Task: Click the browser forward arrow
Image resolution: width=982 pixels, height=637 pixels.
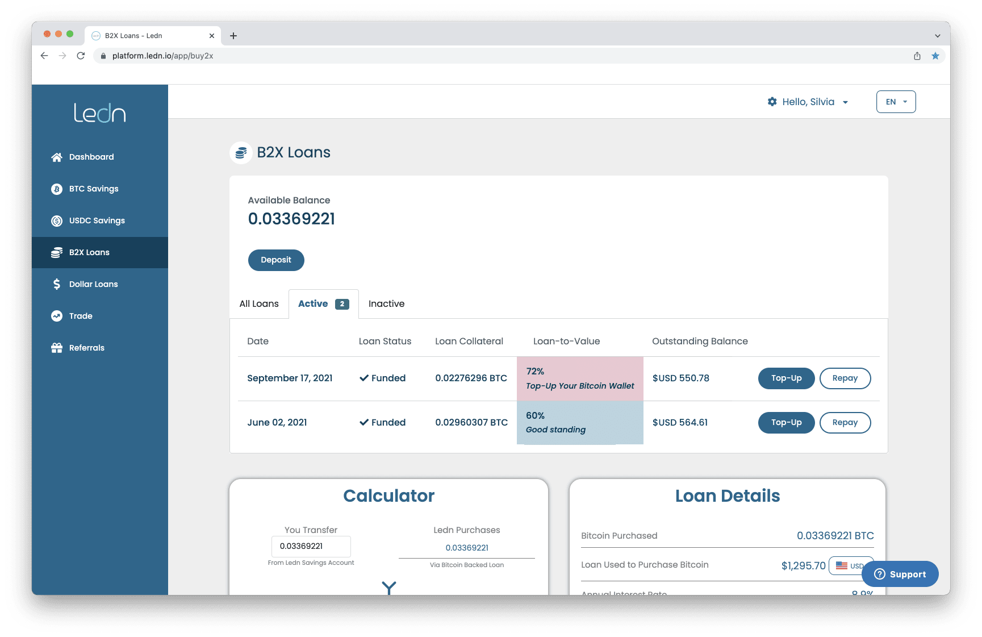Action: click(x=62, y=56)
